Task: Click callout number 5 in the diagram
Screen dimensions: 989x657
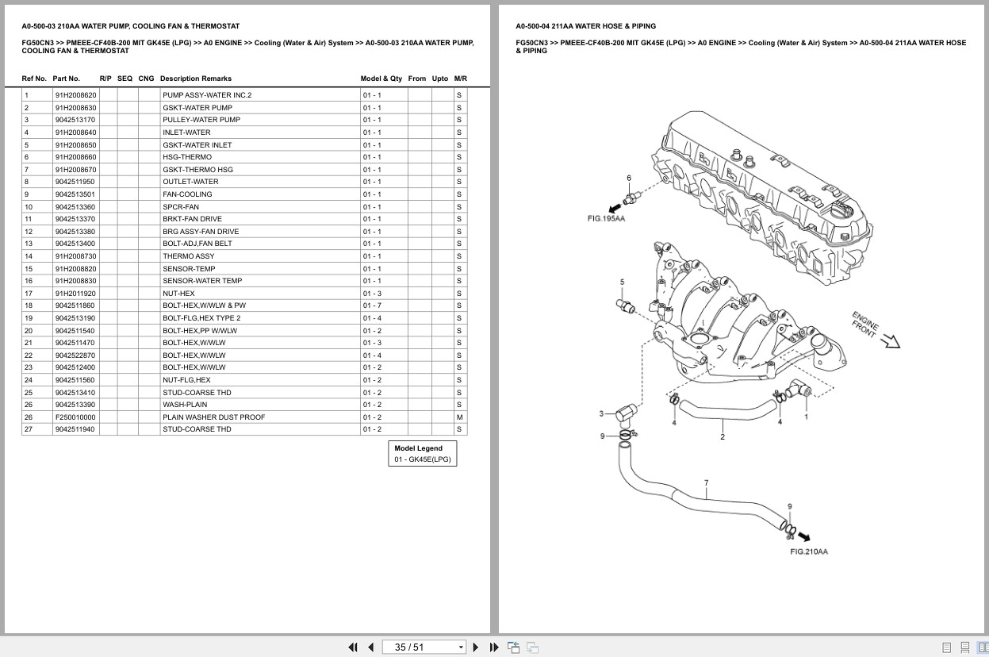Action: [622, 282]
